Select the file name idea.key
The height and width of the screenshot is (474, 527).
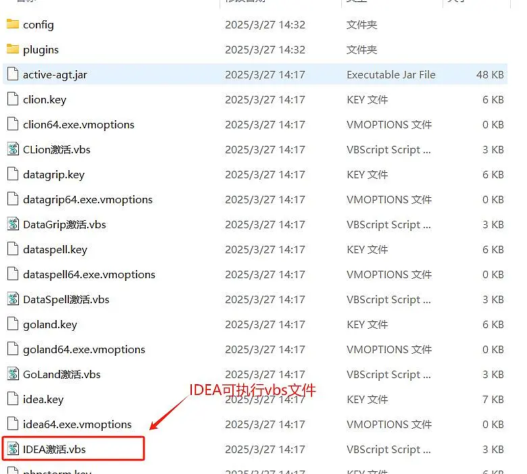[43, 400]
